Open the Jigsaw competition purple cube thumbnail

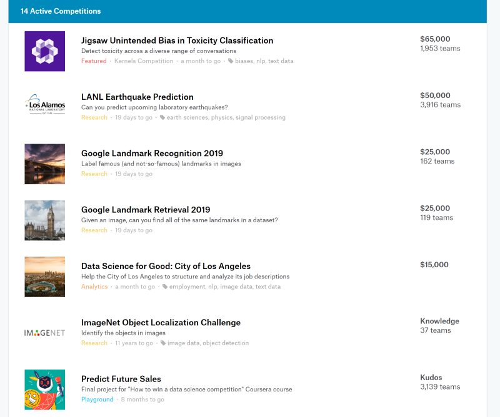[44, 51]
